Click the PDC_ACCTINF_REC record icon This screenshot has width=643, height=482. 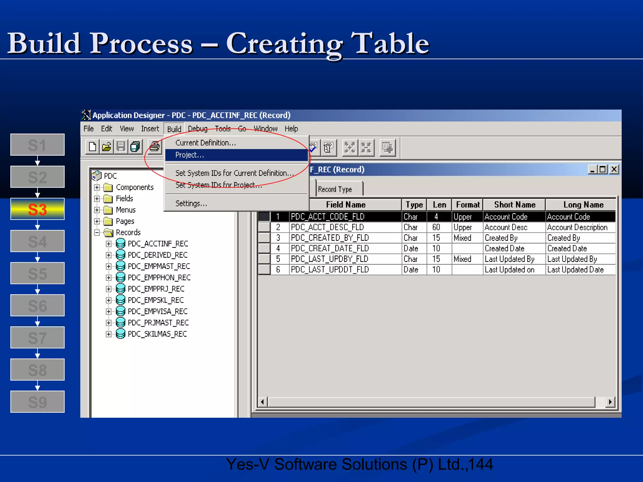pyautogui.click(x=121, y=244)
